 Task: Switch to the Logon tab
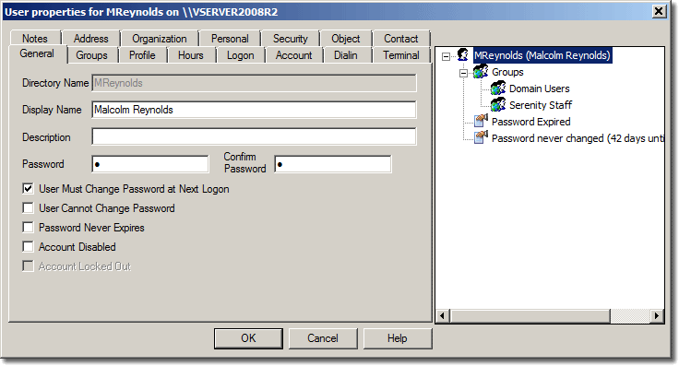coord(241,55)
